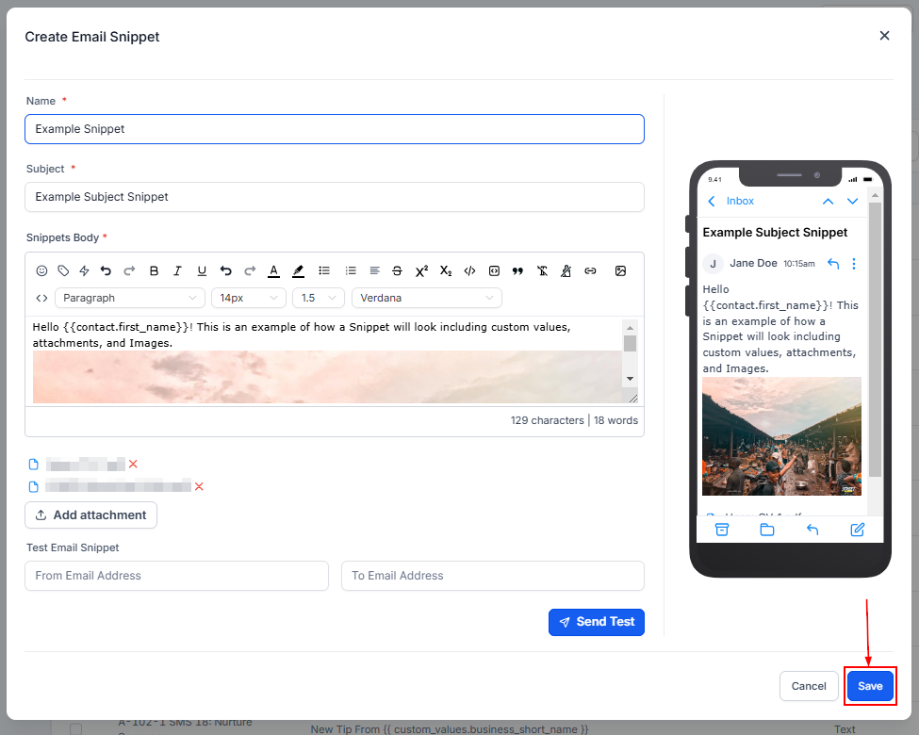Click the previous message up chevron in preview
This screenshot has width=919, height=735.
click(828, 201)
